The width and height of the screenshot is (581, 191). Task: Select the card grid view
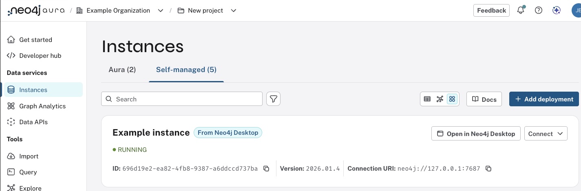coord(452,99)
